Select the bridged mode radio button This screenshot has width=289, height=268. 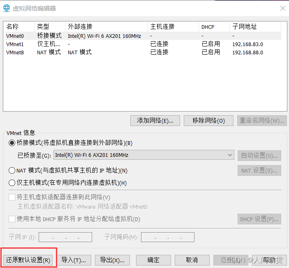click(12, 143)
